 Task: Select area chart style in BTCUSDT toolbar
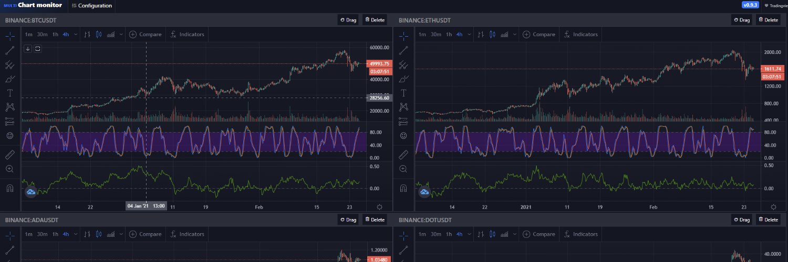[x=111, y=35]
